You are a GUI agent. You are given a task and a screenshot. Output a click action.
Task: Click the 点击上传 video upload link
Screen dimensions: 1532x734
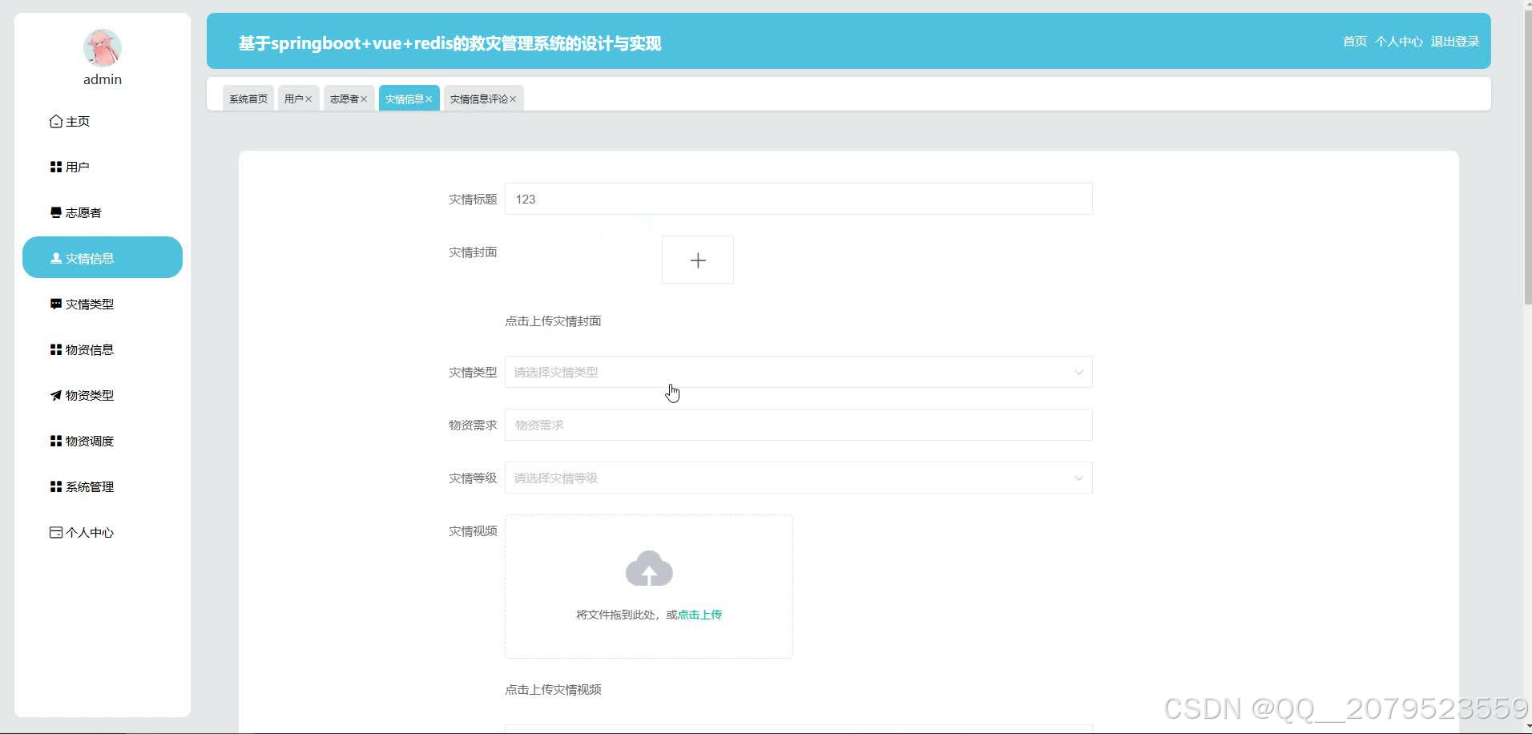pos(698,614)
